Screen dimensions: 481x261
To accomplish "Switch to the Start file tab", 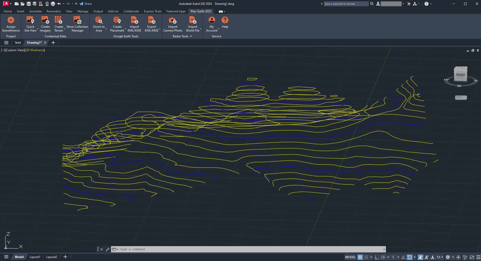I will [18, 43].
